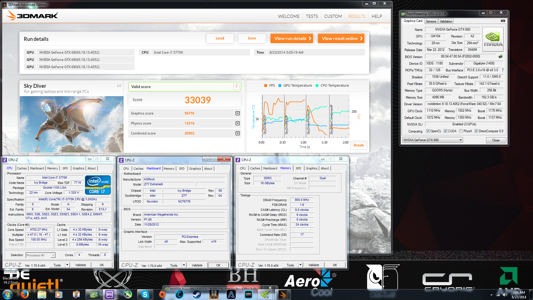Switch to 3DMark from the taskbar
The width and height of the screenshot is (533, 300).
tap(283, 294)
